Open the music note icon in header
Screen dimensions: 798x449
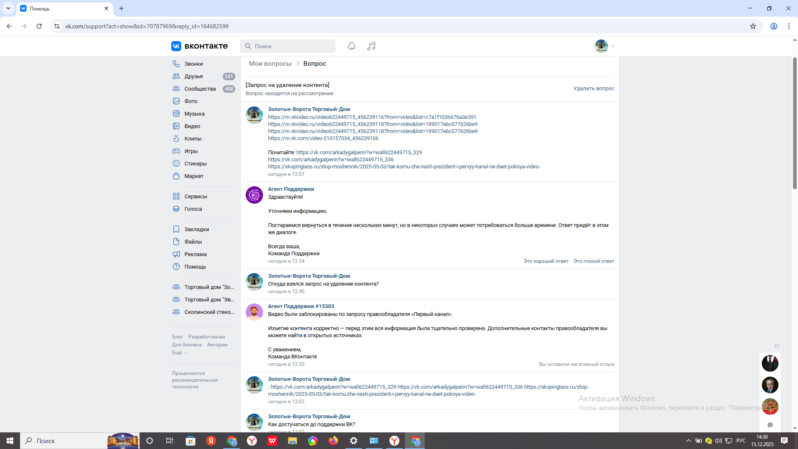tap(371, 46)
